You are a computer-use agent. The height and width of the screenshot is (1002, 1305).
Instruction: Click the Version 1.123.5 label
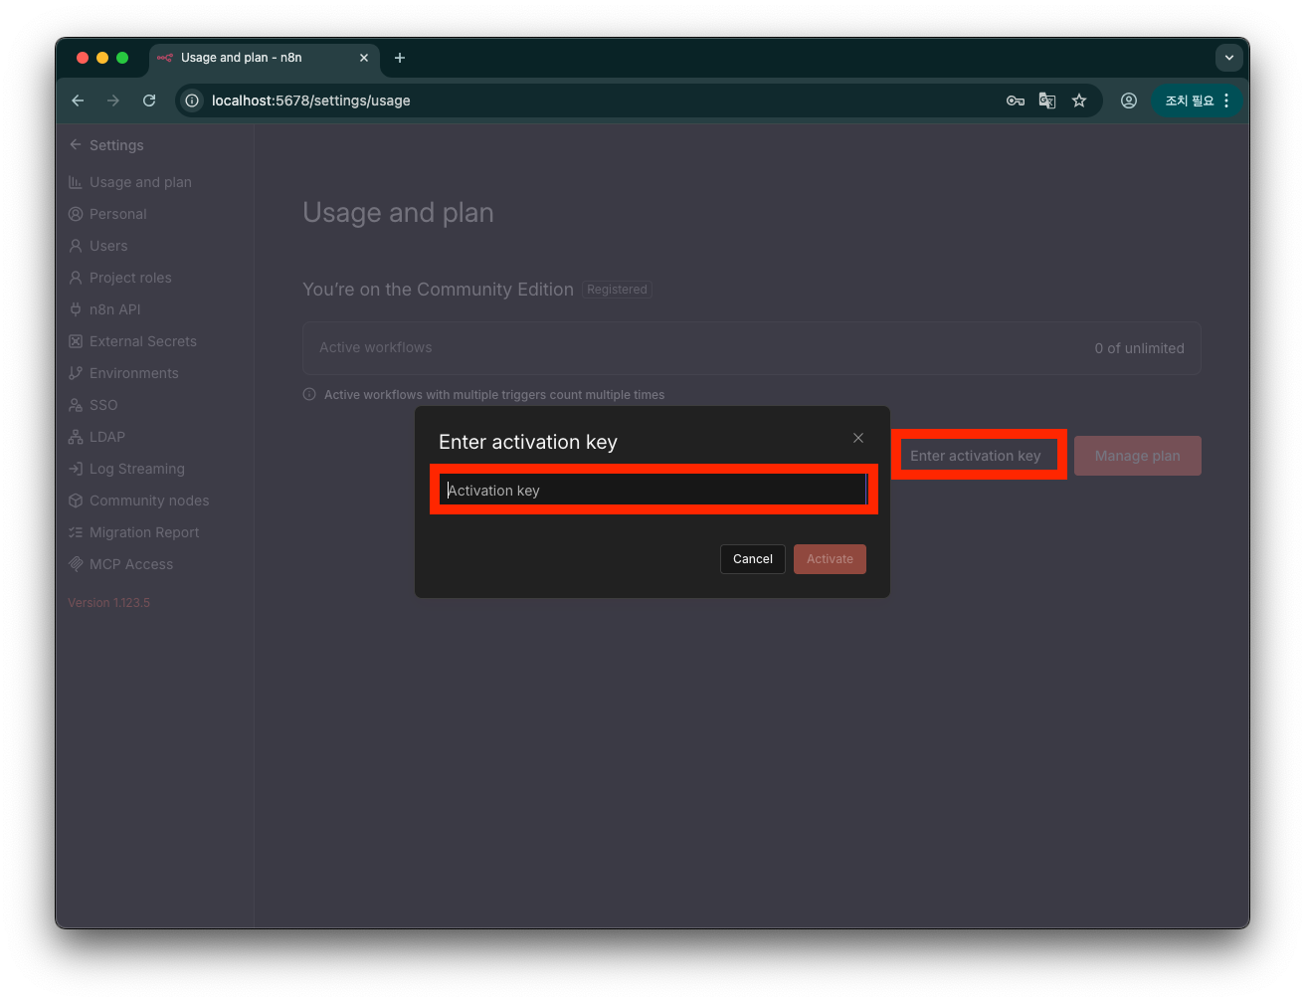coord(109,603)
